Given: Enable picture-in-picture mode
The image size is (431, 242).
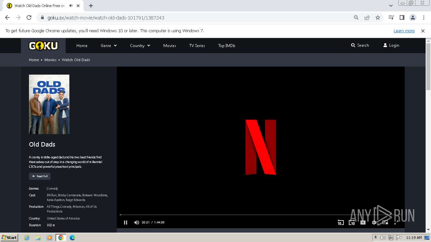Looking at the screenshot, I should pyautogui.click(x=385, y=223).
